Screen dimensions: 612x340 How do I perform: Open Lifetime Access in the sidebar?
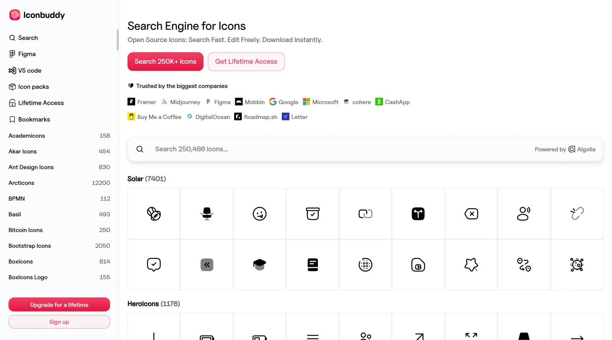[36, 103]
